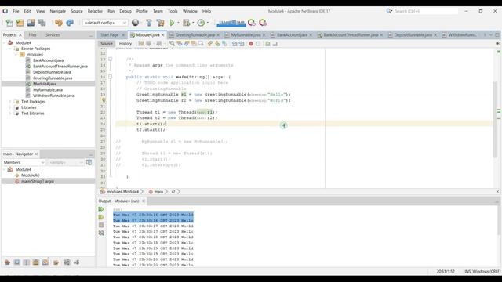The width and height of the screenshot is (502, 282).
Task: Collapse the main method code fold
Action: tap(110, 77)
